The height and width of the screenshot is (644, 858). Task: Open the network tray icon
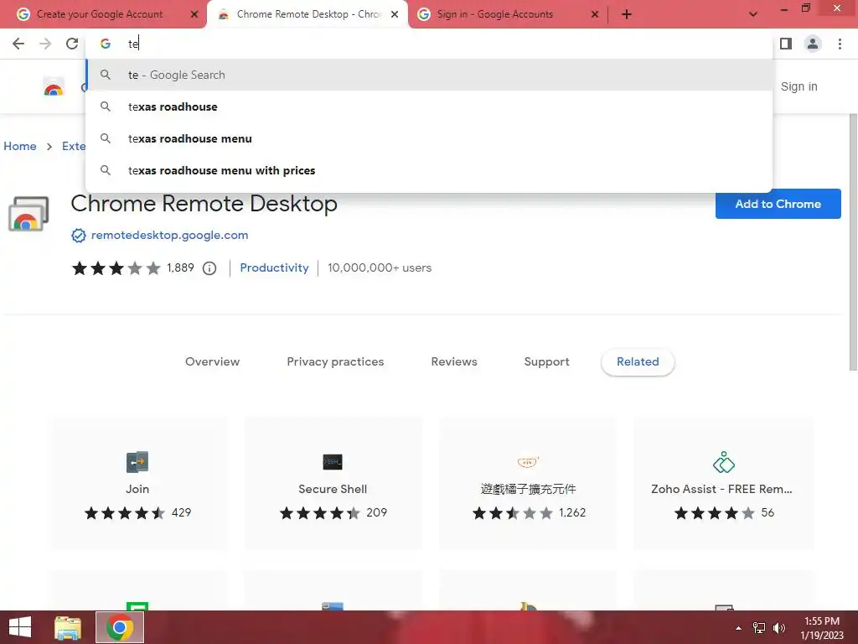coord(759,628)
